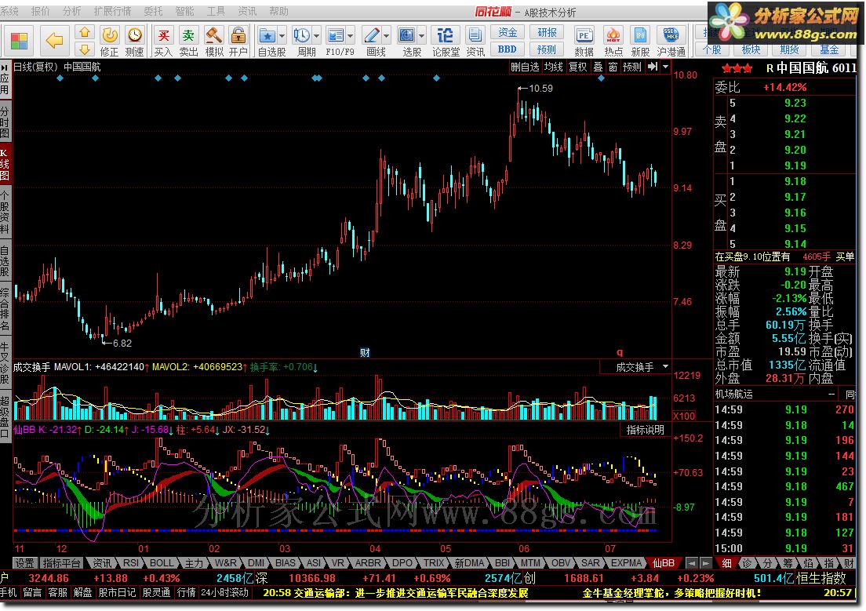Click the red 买入 buy icon
The width and height of the screenshot is (866, 611).
click(163, 42)
